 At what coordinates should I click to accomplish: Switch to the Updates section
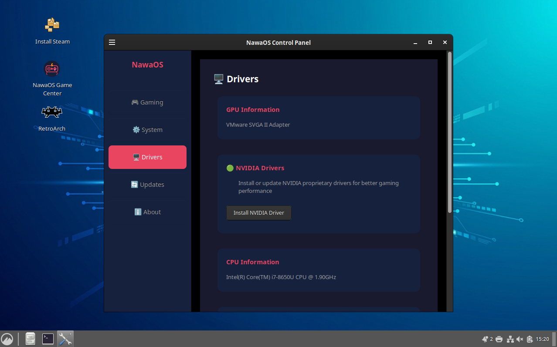pos(147,184)
